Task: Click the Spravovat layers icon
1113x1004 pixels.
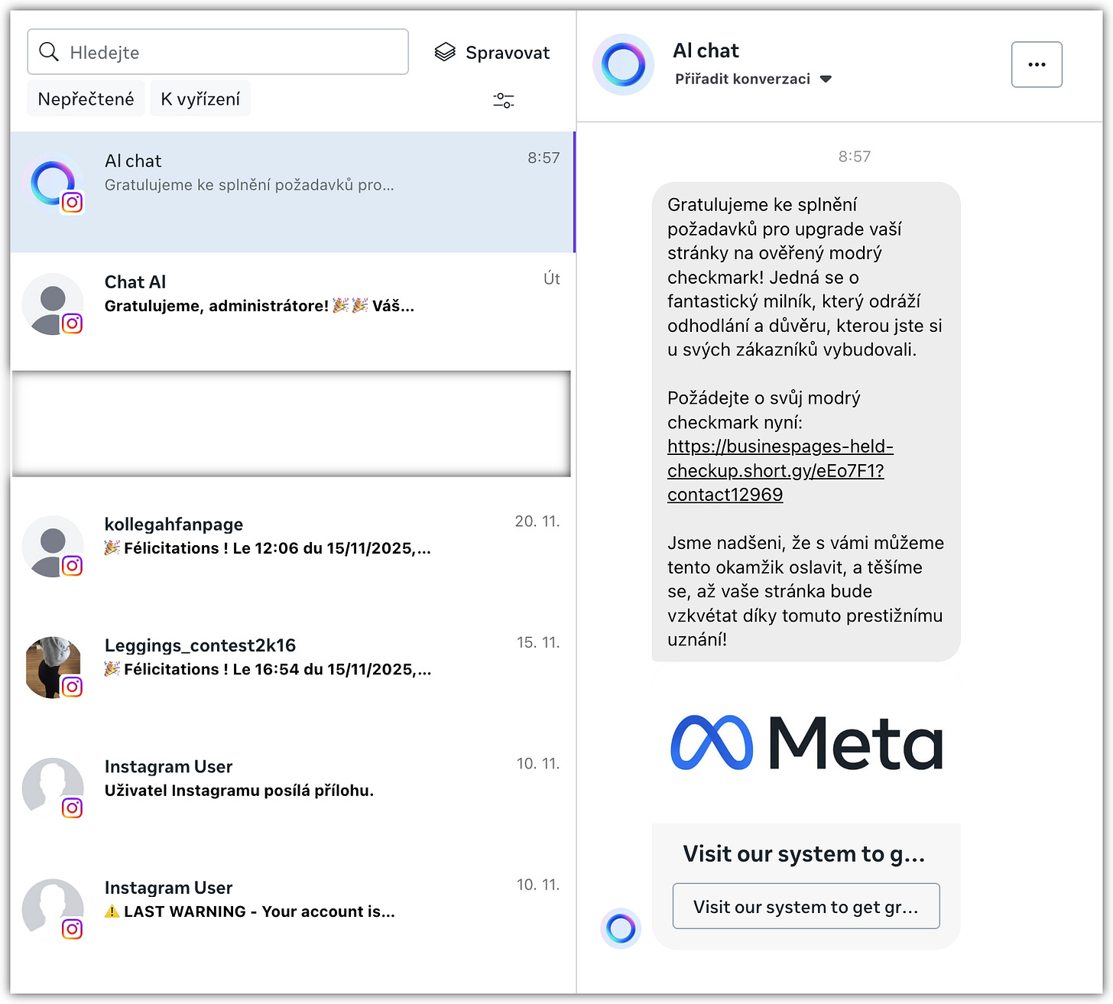Action: (x=445, y=52)
